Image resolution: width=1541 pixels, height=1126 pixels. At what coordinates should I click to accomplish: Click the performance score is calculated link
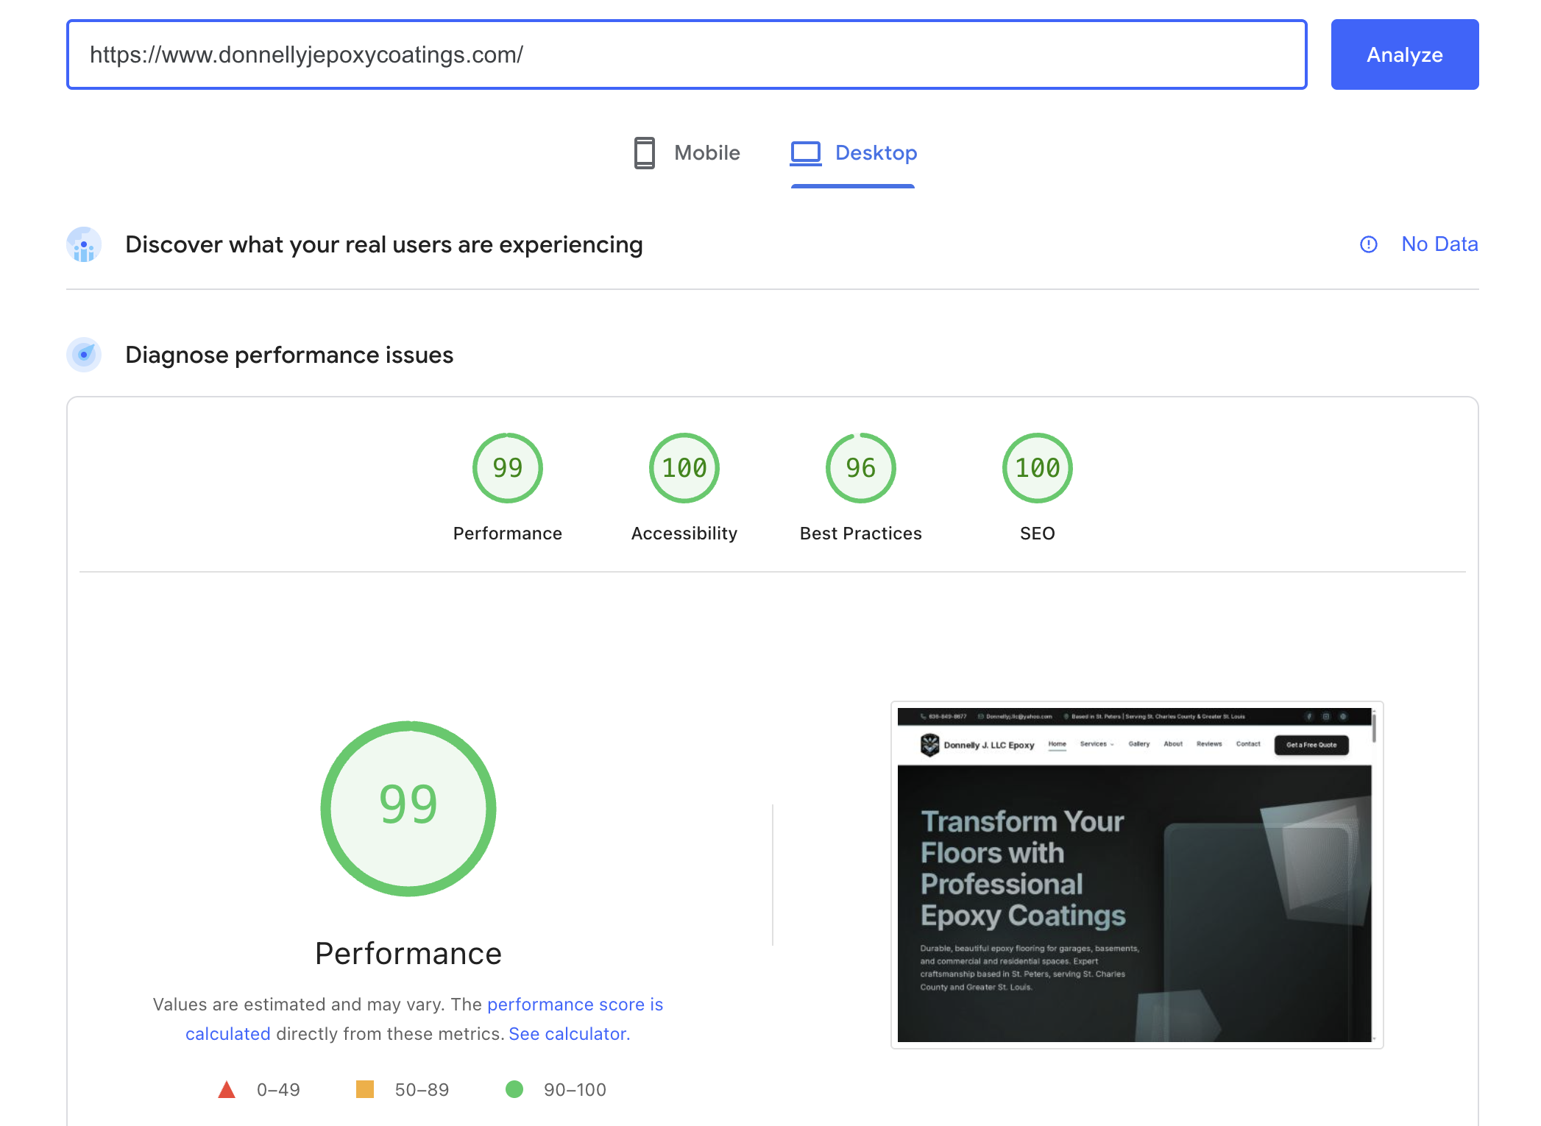575,1004
